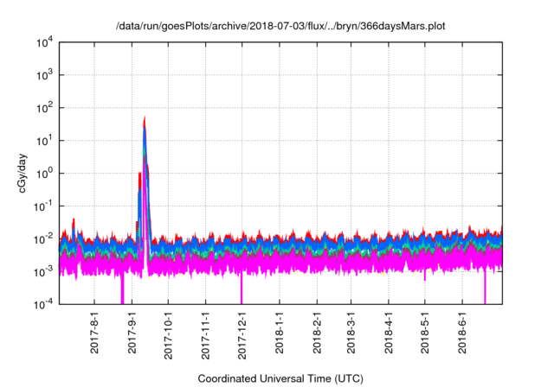554x387 pixels.
Task: Click the 10^-3 y-axis tick label
Action: [x=44, y=272]
